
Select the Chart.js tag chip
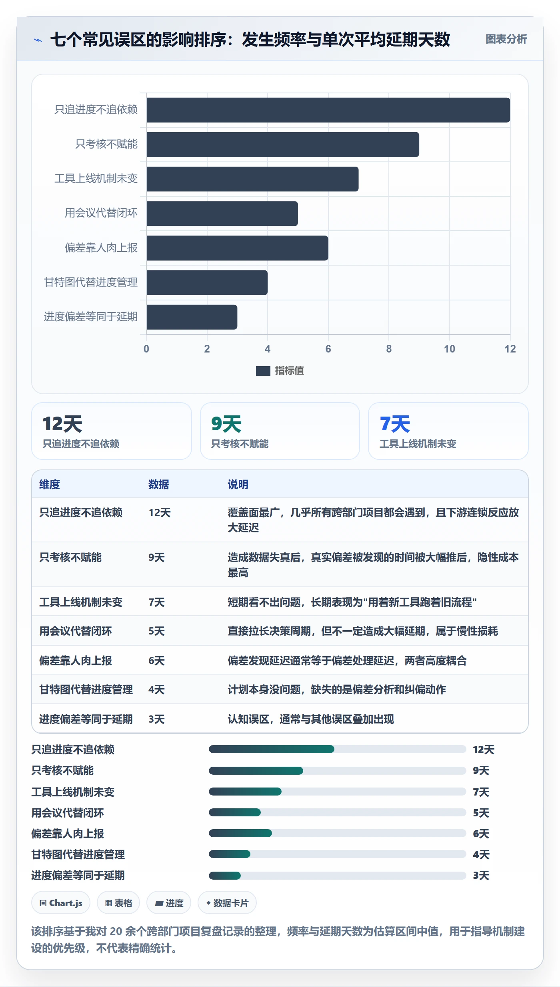coord(61,903)
